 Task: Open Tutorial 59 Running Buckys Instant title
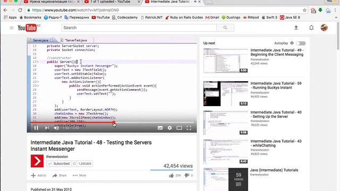[x=276, y=85]
